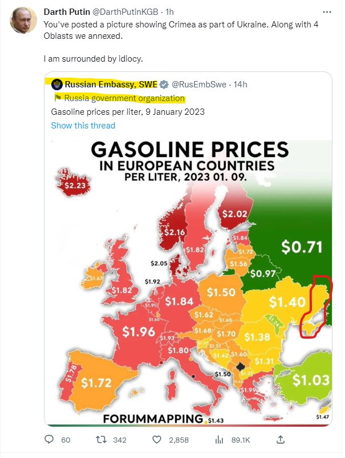This screenshot has height=458, width=345.
Task: Like the tweet with the heart icon
Action: click(x=157, y=440)
